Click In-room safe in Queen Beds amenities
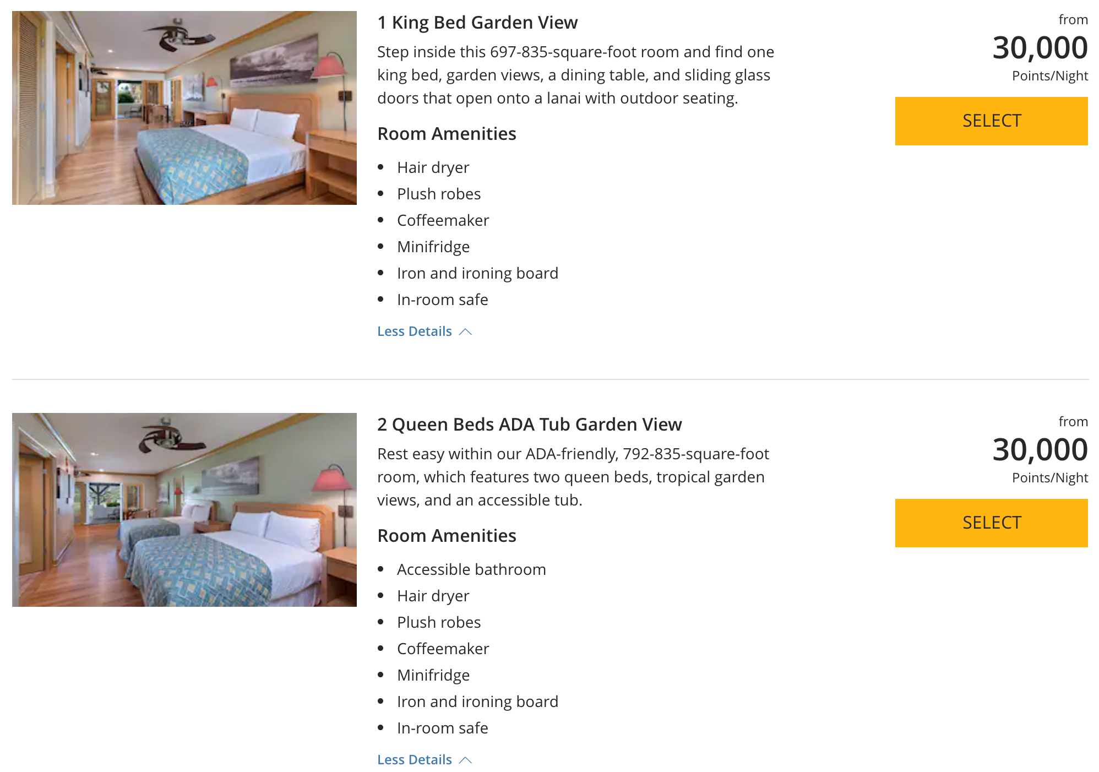1099x772 pixels. click(x=442, y=728)
